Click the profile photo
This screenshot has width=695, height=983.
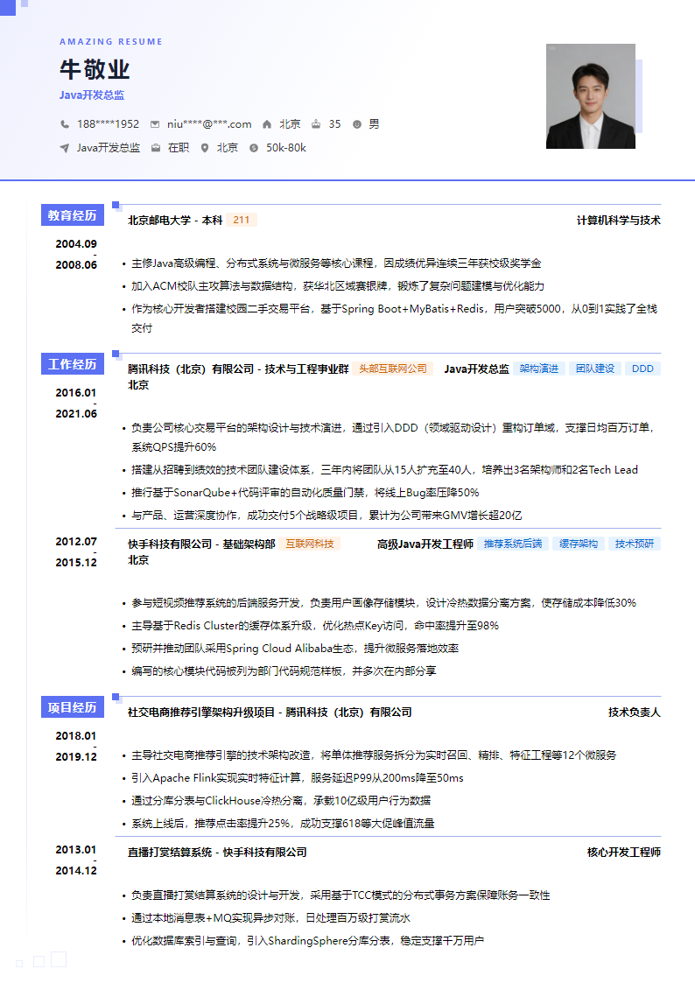pyautogui.click(x=590, y=96)
